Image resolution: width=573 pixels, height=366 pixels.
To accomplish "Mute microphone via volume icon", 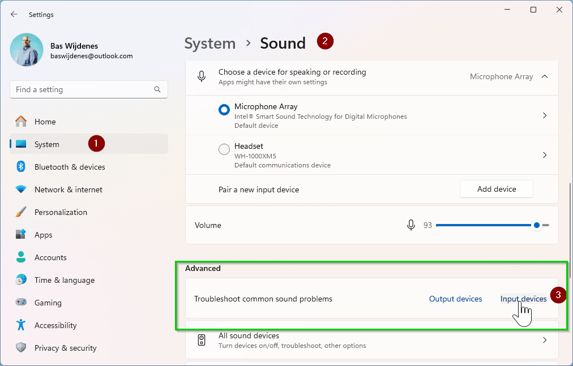I will 411,225.
